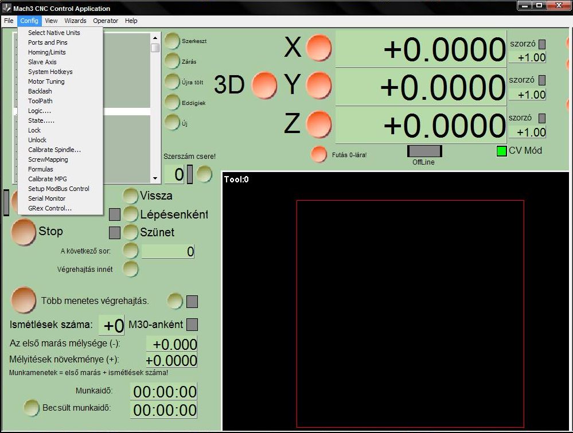Viewport: 573px width, 433px height.
Task: Zero the X axis with its orange button
Action: click(319, 48)
